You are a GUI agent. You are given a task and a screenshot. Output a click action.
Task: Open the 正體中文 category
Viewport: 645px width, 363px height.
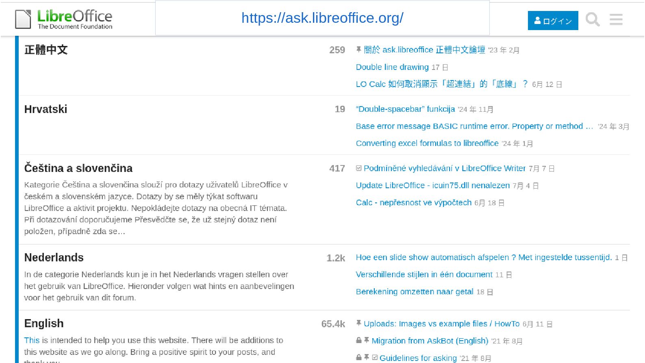tap(46, 50)
